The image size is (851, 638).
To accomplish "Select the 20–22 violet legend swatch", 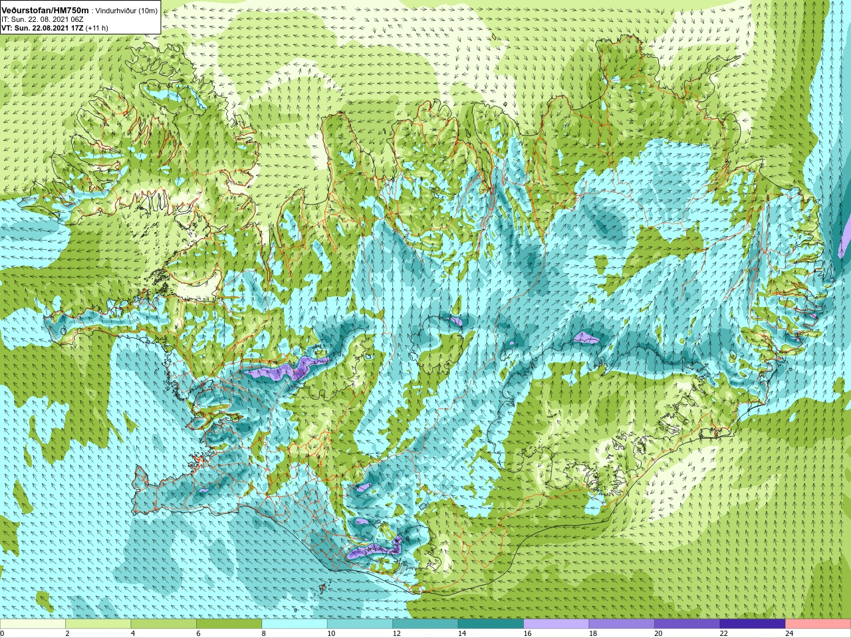I will (x=687, y=624).
